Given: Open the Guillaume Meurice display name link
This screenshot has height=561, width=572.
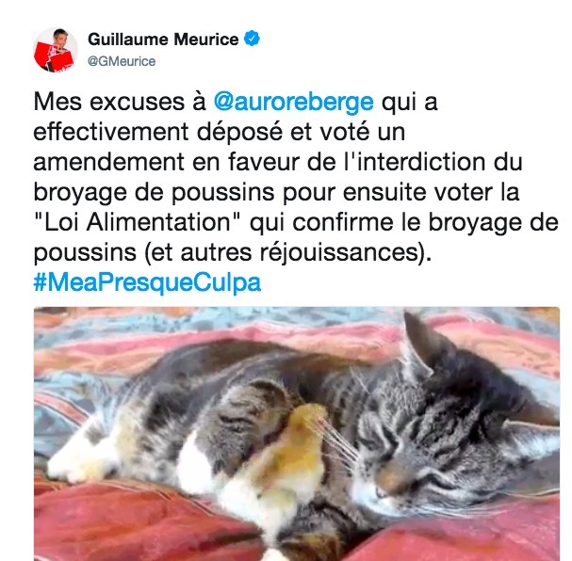Looking at the screenshot, I should pyautogui.click(x=163, y=40).
